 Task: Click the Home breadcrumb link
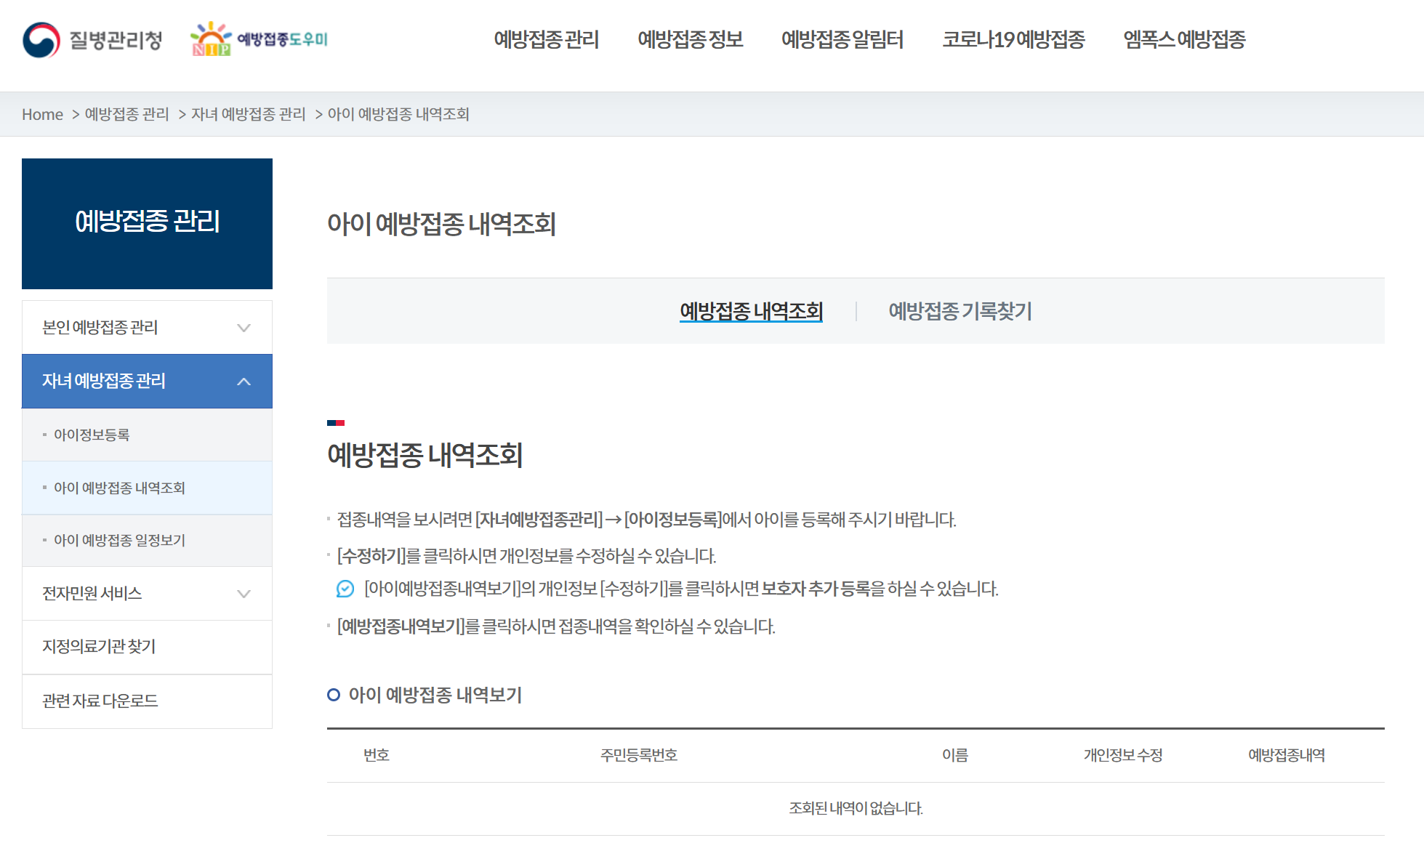click(x=43, y=114)
